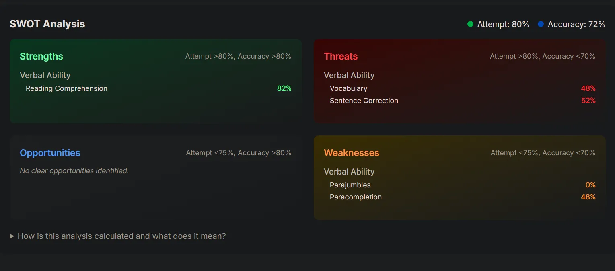
Task: Expand the disclosure triangle for analysis explanation
Action: (12, 236)
